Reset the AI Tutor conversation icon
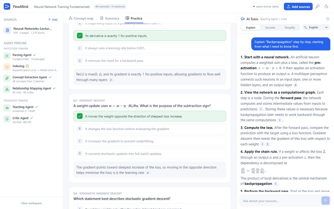 tap(328, 19)
